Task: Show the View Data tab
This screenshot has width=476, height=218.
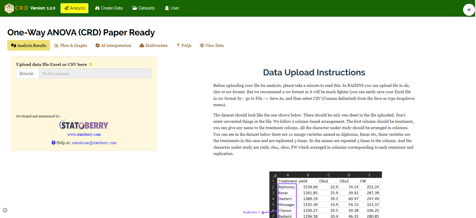Action: [x=212, y=45]
